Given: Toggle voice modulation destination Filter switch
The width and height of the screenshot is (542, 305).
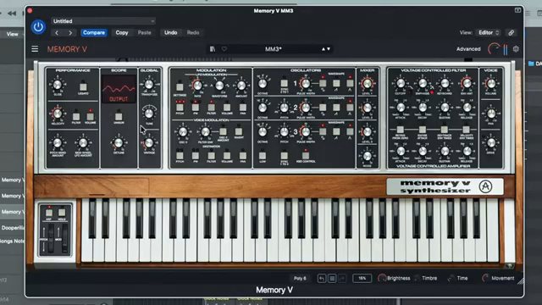Looking at the screenshot, I should (x=211, y=156).
